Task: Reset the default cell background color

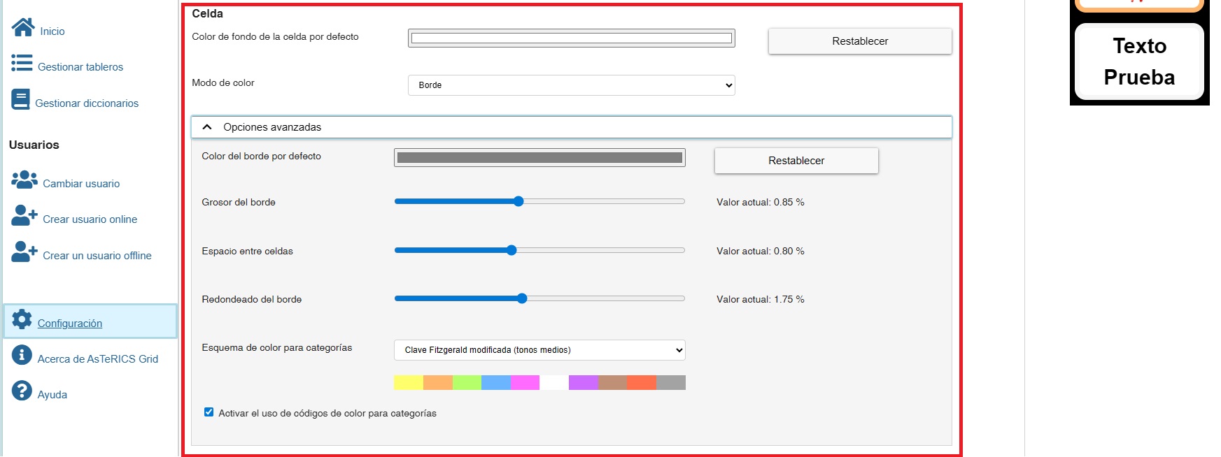Action: pos(859,41)
